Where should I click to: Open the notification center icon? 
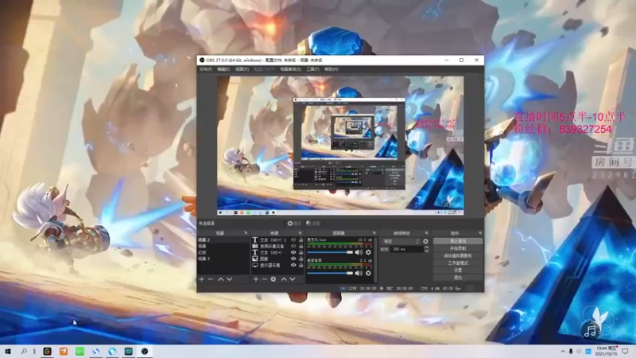point(625,351)
